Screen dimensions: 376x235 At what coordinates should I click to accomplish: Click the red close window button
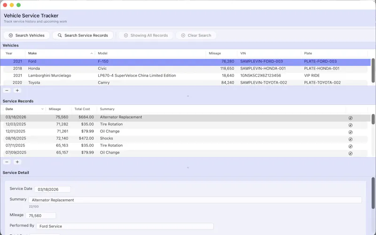point(5,5)
